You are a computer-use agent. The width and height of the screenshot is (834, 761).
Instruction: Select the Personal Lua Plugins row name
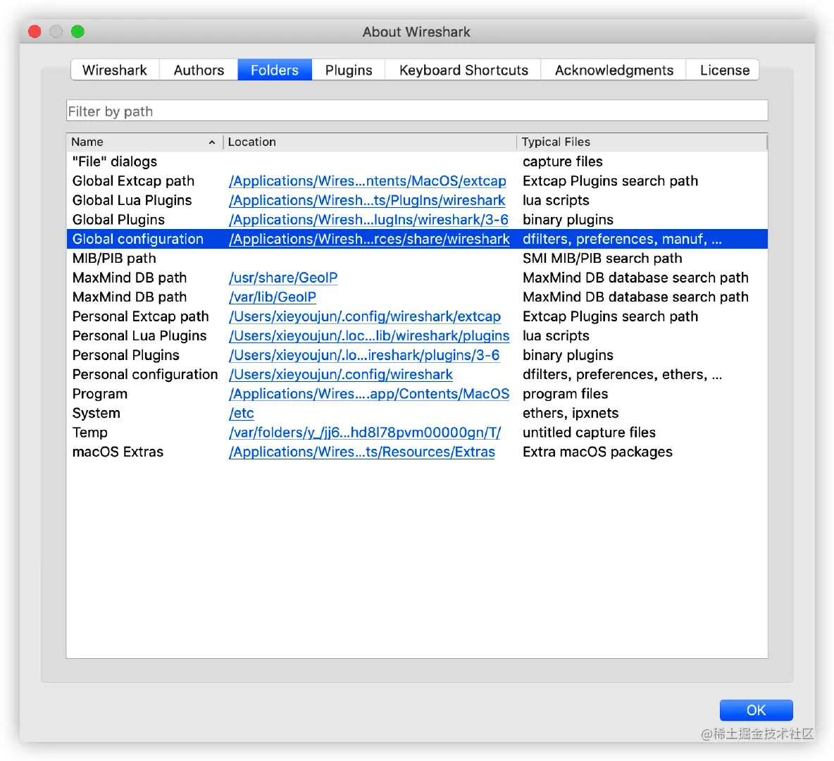139,336
